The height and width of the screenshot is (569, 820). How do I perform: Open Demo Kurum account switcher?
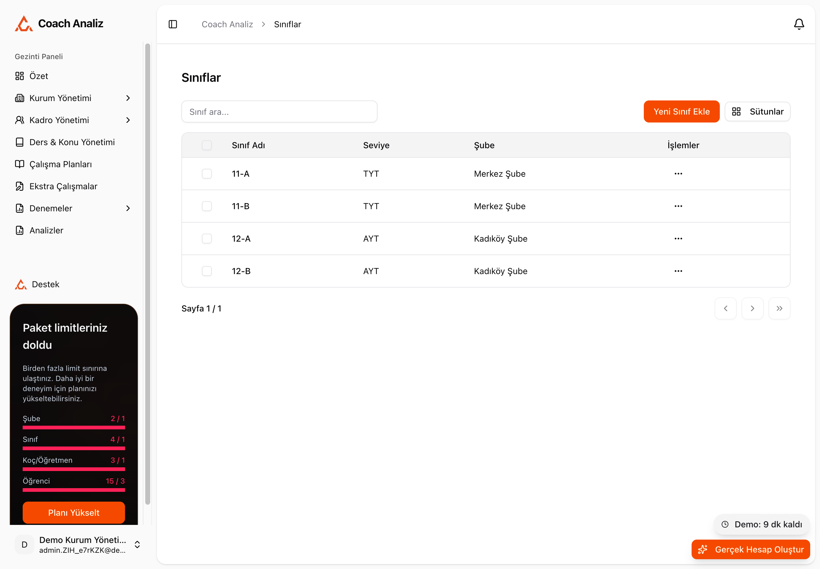point(137,545)
